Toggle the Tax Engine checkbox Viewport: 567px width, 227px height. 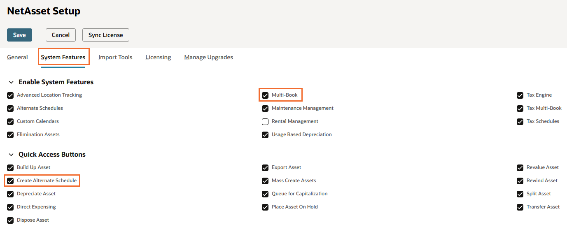click(x=520, y=95)
